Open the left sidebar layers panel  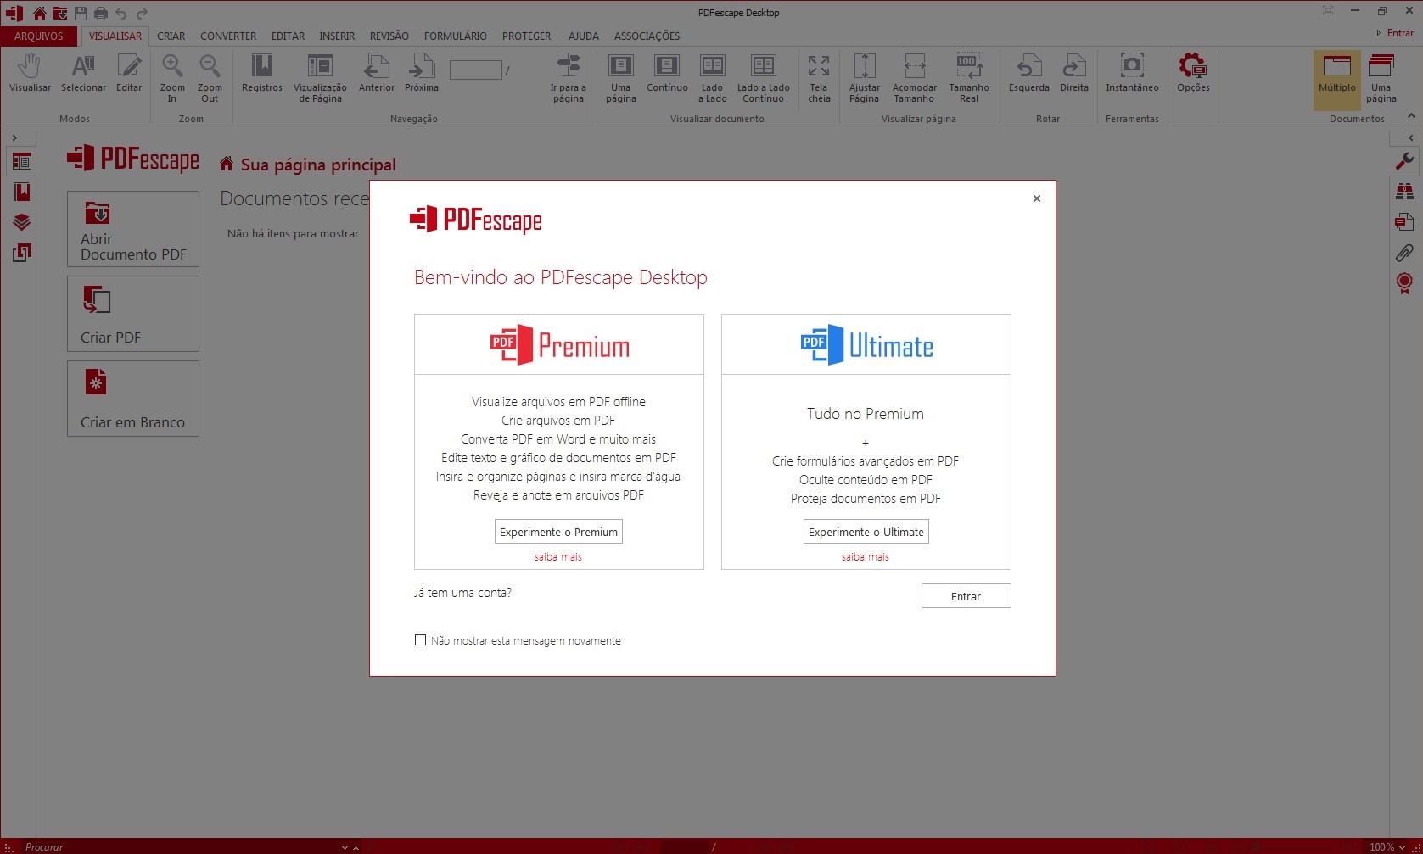22,222
